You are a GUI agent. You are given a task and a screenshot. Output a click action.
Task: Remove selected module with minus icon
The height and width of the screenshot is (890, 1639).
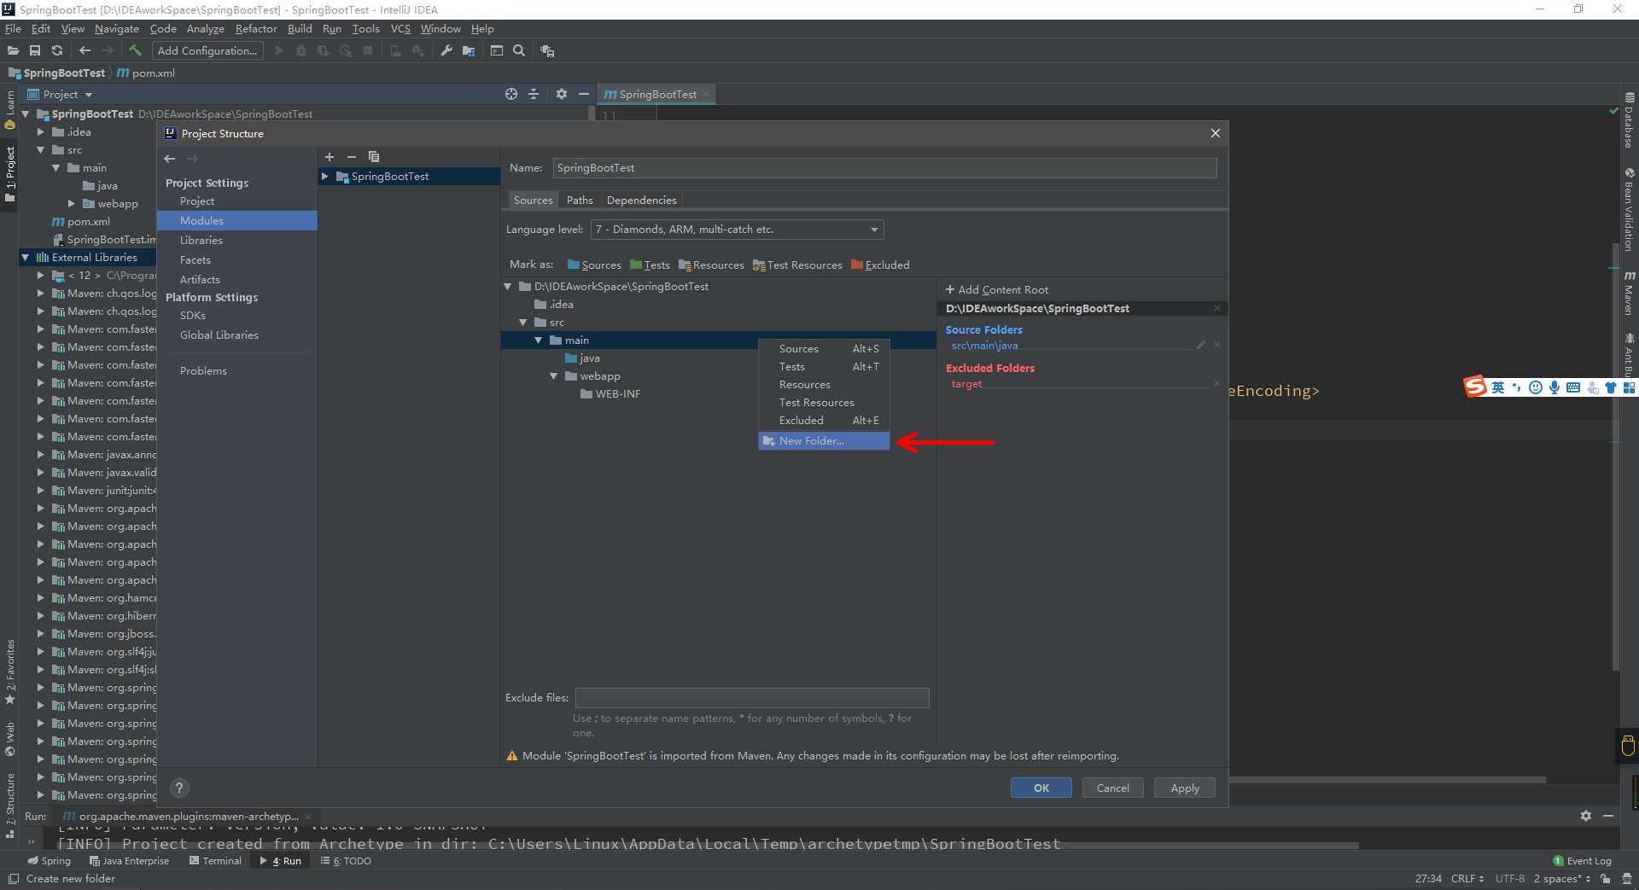click(351, 157)
